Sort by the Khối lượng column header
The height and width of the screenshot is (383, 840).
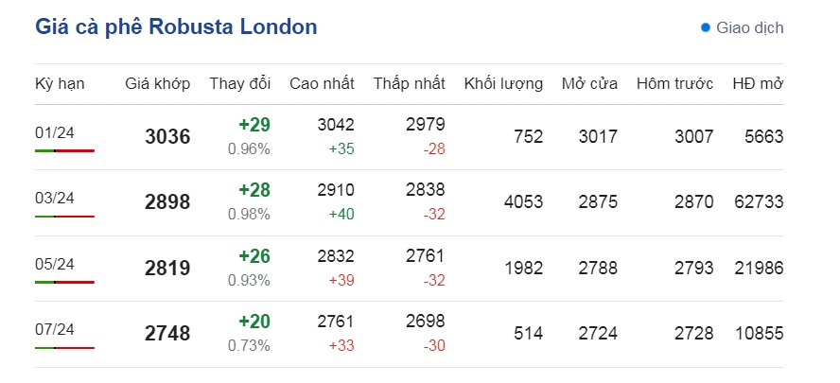[503, 84]
